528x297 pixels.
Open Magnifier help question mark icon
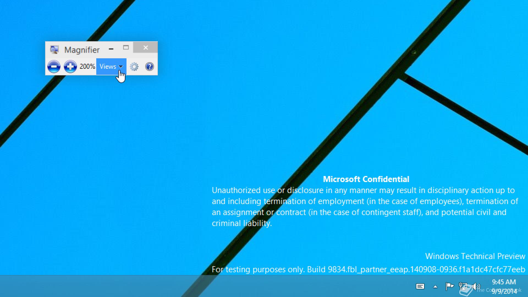(x=150, y=67)
